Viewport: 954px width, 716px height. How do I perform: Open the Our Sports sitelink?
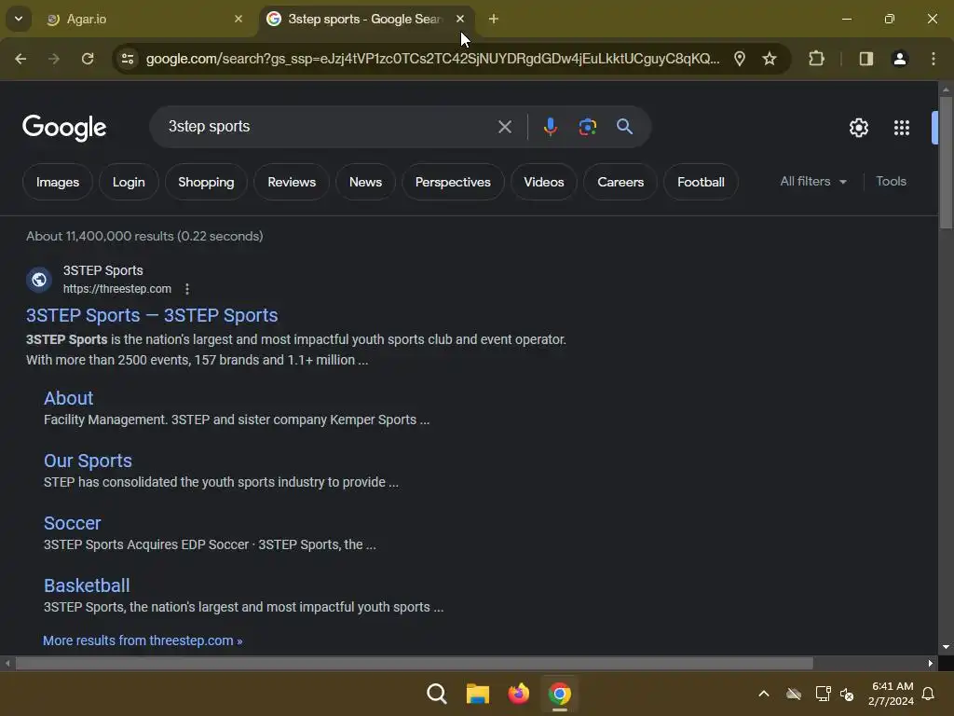click(x=89, y=461)
